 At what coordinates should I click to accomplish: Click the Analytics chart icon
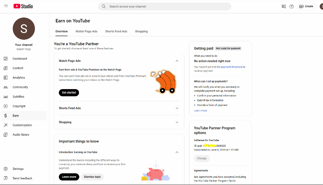(6, 78)
